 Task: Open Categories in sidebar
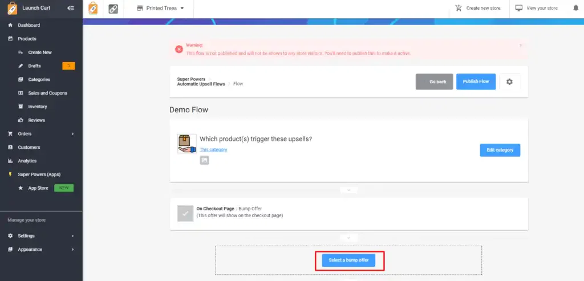point(39,80)
